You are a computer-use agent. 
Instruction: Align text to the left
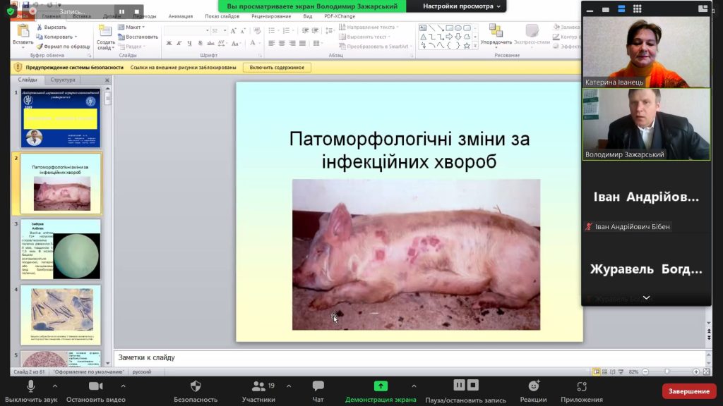point(272,43)
